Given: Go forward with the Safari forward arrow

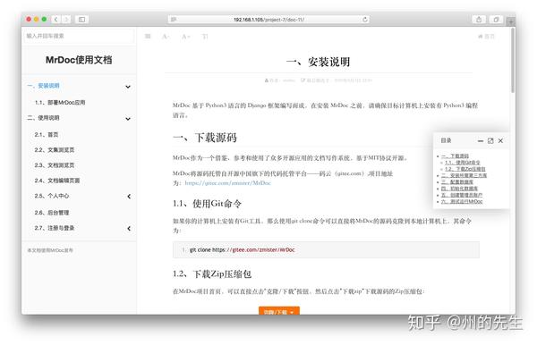Looking at the screenshot, I should coord(66,20).
